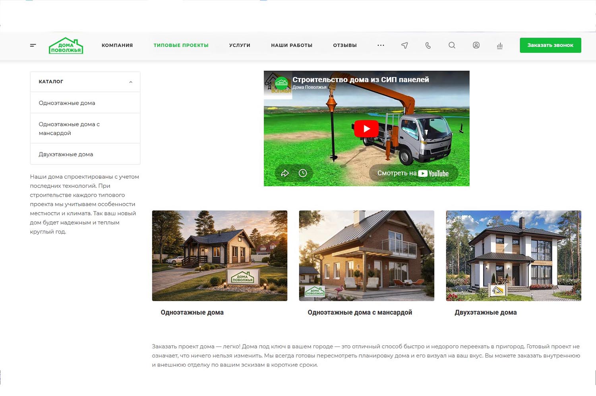Click the location arrow icon
The width and height of the screenshot is (596, 396).
coord(404,45)
